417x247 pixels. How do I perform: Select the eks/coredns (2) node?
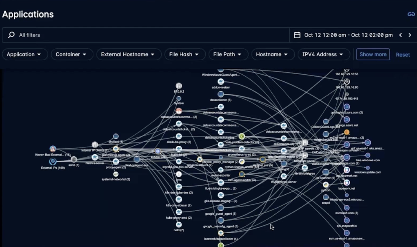click(x=284, y=139)
